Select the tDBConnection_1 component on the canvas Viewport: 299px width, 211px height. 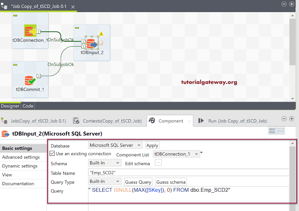point(30,30)
